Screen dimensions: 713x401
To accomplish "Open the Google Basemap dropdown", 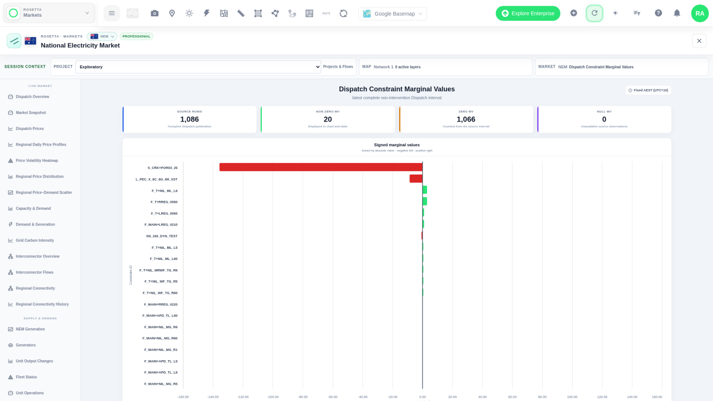I will pyautogui.click(x=393, y=13).
